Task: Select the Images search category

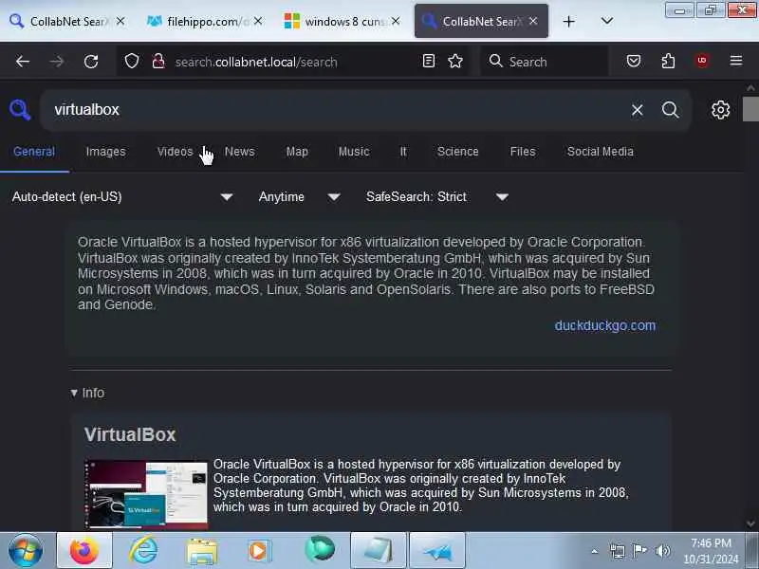Action: tap(105, 152)
